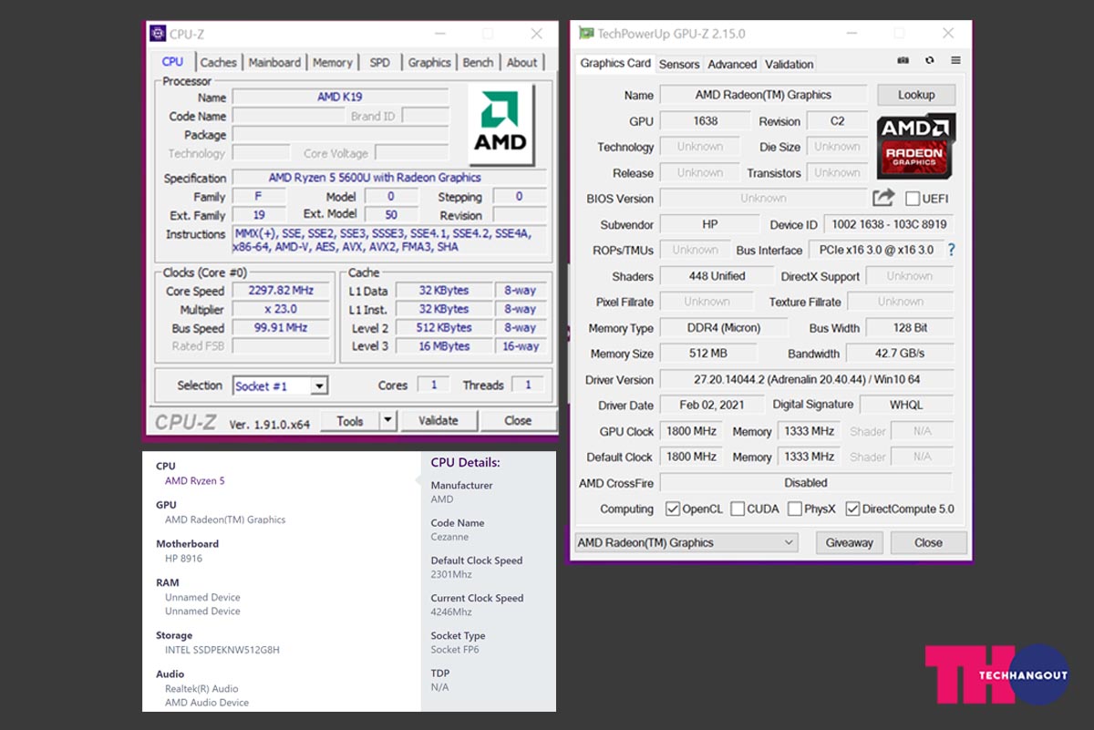Open the GPU-Z hamburger menu
The width and height of the screenshot is (1094, 730).
(x=955, y=60)
